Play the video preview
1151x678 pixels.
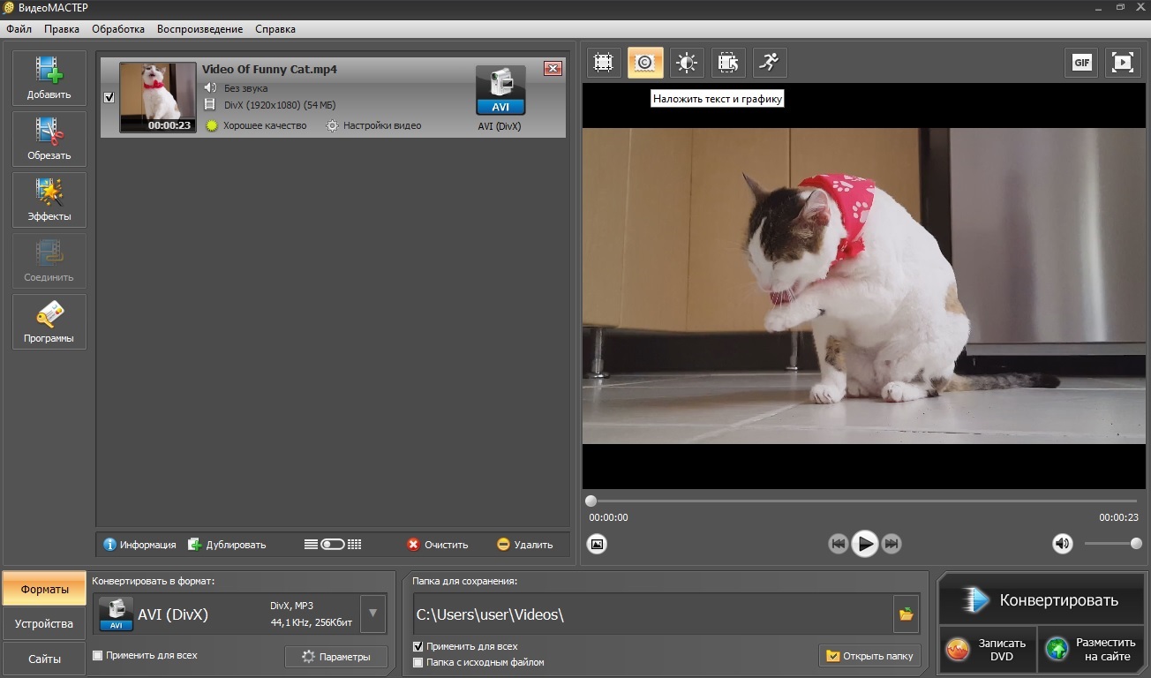(x=865, y=544)
